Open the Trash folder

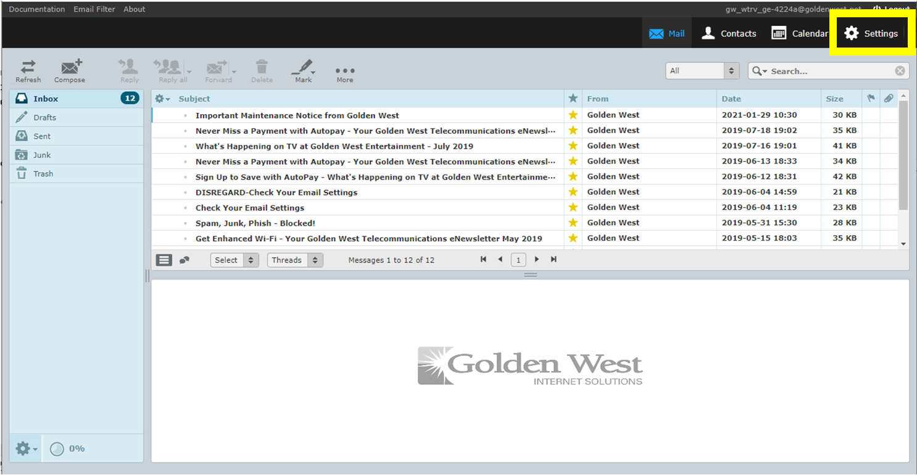click(77, 173)
